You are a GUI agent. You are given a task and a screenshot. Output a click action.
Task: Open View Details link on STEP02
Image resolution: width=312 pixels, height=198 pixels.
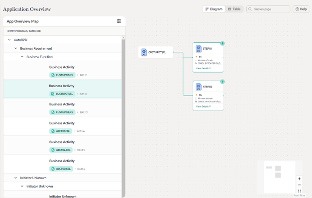click(203, 106)
